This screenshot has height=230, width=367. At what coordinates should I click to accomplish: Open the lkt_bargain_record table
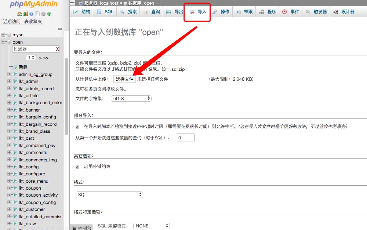click(x=38, y=124)
